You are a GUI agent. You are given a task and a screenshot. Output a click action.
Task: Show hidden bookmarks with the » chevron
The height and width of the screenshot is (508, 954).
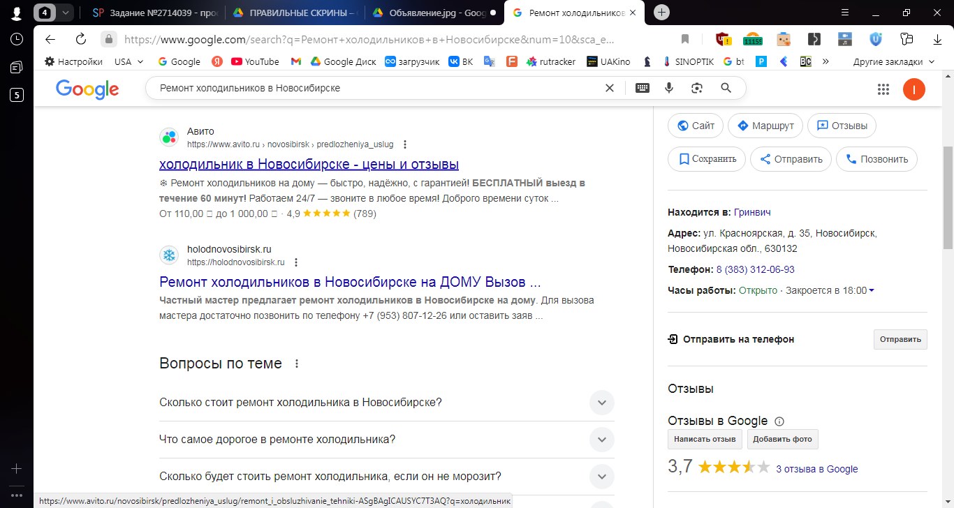tap(825, 61)
